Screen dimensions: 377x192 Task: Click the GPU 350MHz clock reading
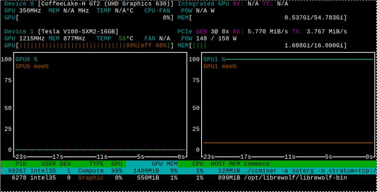pyautogui.click(x=23, y=11)
